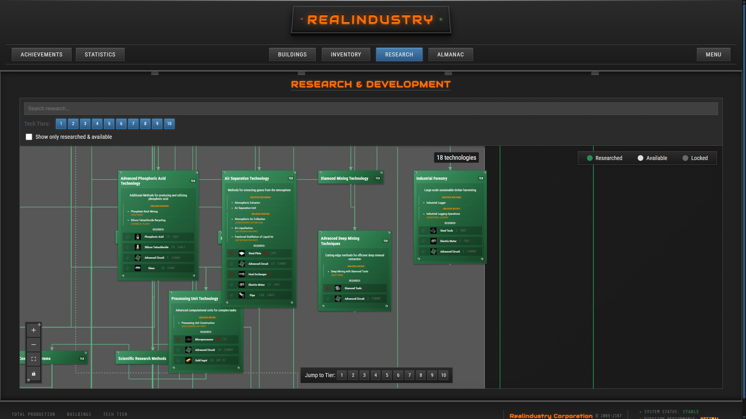Collapse the Industrial Forestry research card
This screenshot has width=746, height=419.
(x=431, y=178)
